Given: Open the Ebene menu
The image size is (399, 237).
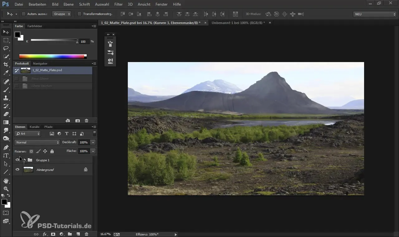Looking at the screenshot, I should click(x=68, y=4).
